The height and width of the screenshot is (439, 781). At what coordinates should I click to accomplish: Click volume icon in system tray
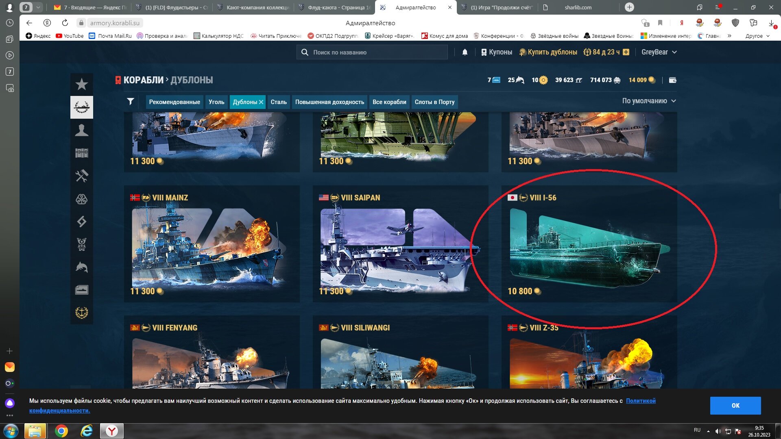(718, 431)
